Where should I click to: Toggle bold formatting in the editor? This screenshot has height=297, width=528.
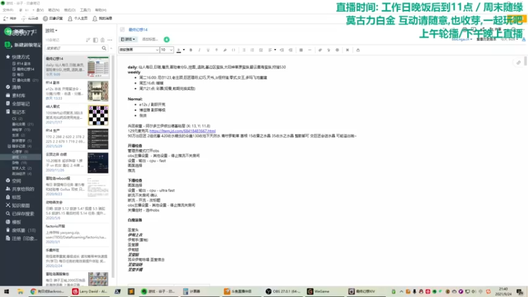point(191,50)
